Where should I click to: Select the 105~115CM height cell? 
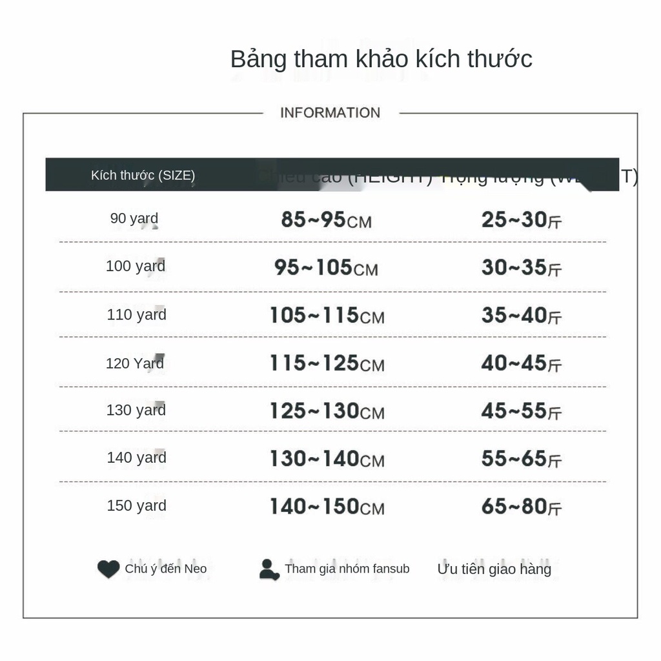click(327, 316)
